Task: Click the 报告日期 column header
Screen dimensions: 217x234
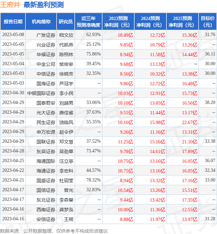Action: pos(13,22)
